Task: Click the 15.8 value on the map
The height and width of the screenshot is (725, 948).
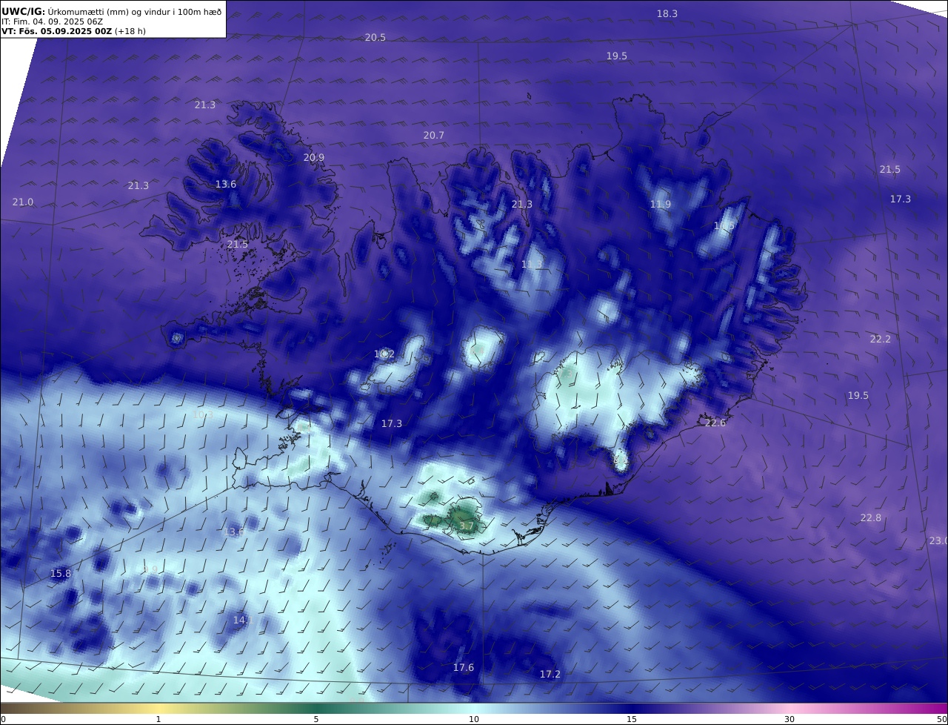Action: [x=61, y=573]
